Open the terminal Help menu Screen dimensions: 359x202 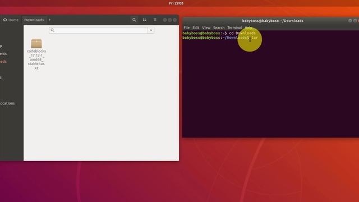coord(248,27)
